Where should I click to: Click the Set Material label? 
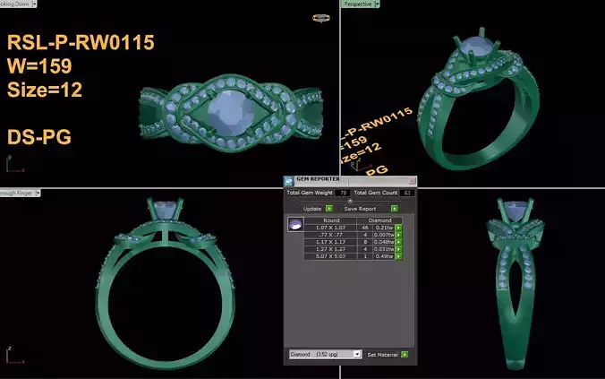(382, 354)
